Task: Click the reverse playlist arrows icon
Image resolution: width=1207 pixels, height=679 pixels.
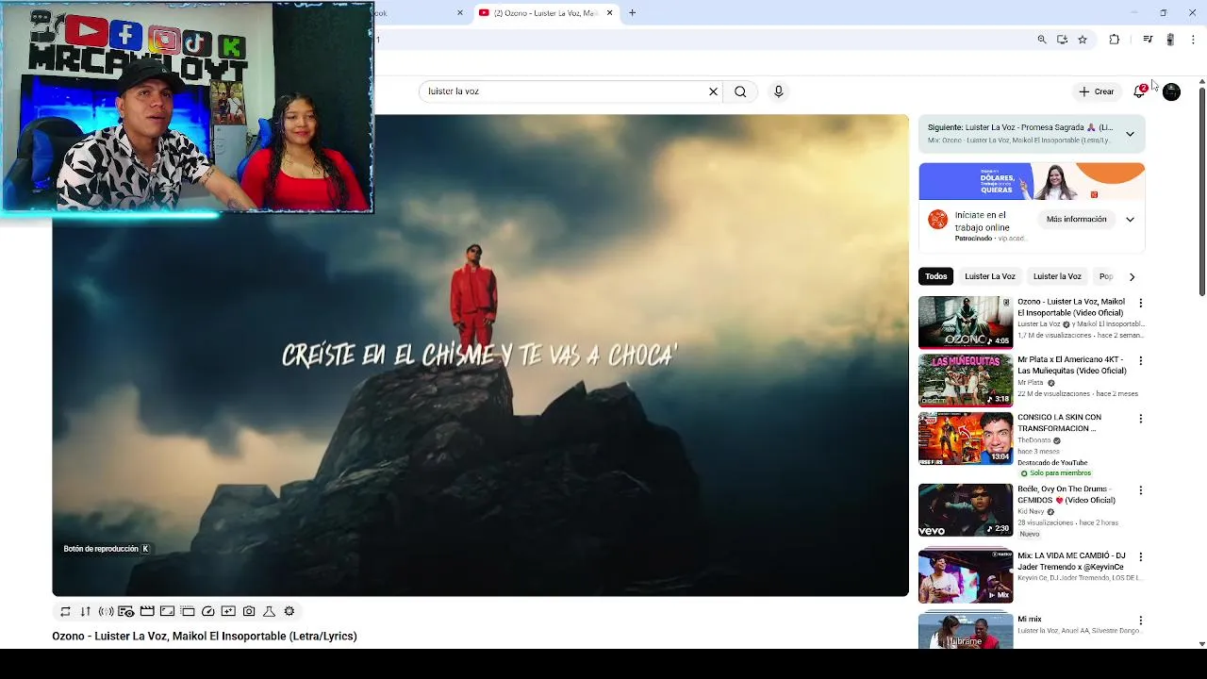Action: 85,611
